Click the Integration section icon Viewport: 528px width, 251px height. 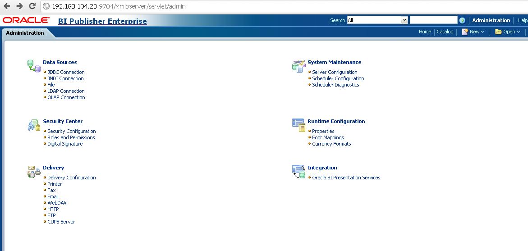click(298, 172)
